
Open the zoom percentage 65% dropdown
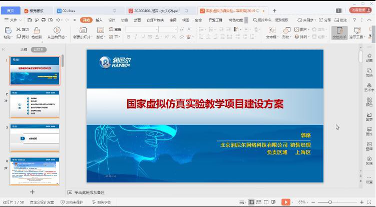tap(304, 202)
